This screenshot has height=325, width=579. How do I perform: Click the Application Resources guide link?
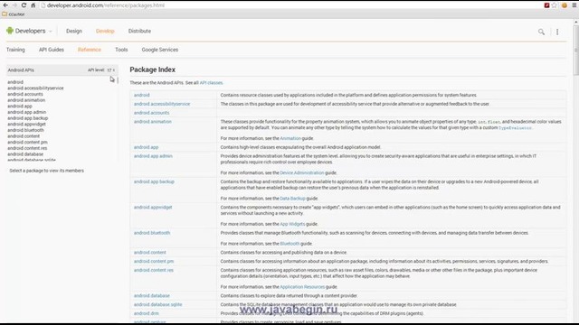click(302, 287)
